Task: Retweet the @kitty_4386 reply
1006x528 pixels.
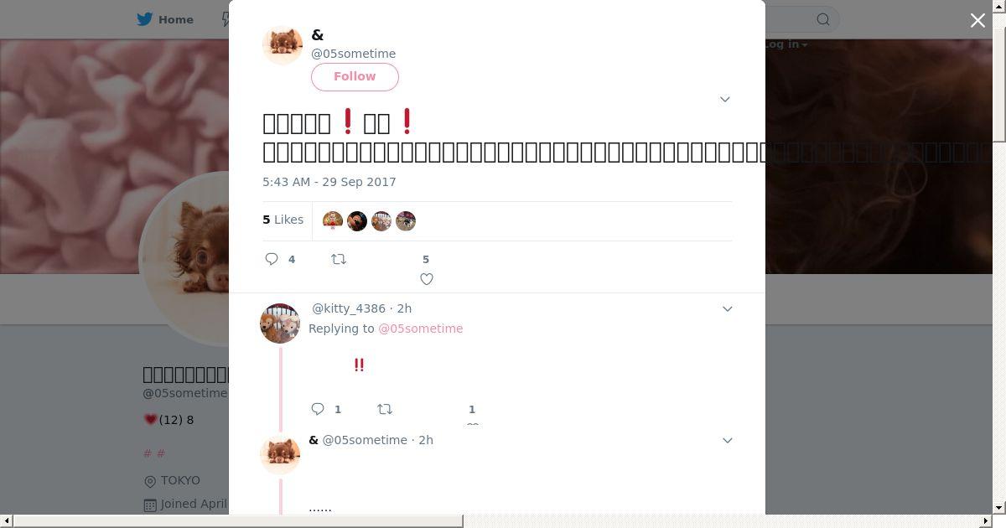Action: 385,409
